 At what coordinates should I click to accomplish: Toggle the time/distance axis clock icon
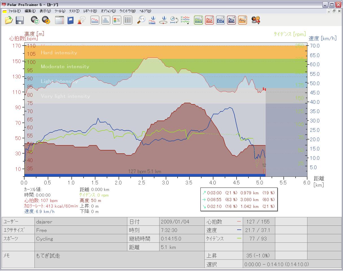[x=174, y=20]
